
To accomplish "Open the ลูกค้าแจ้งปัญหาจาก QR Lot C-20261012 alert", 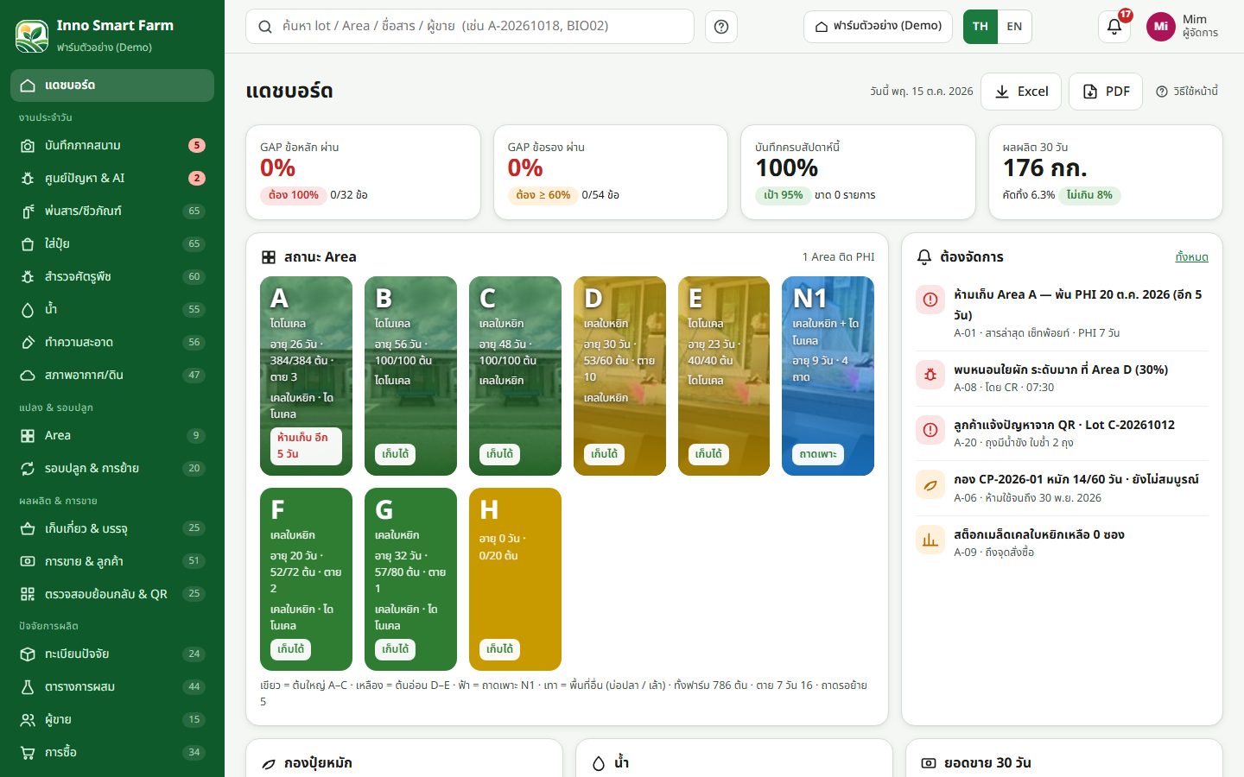I will (x=1062, y=433).
